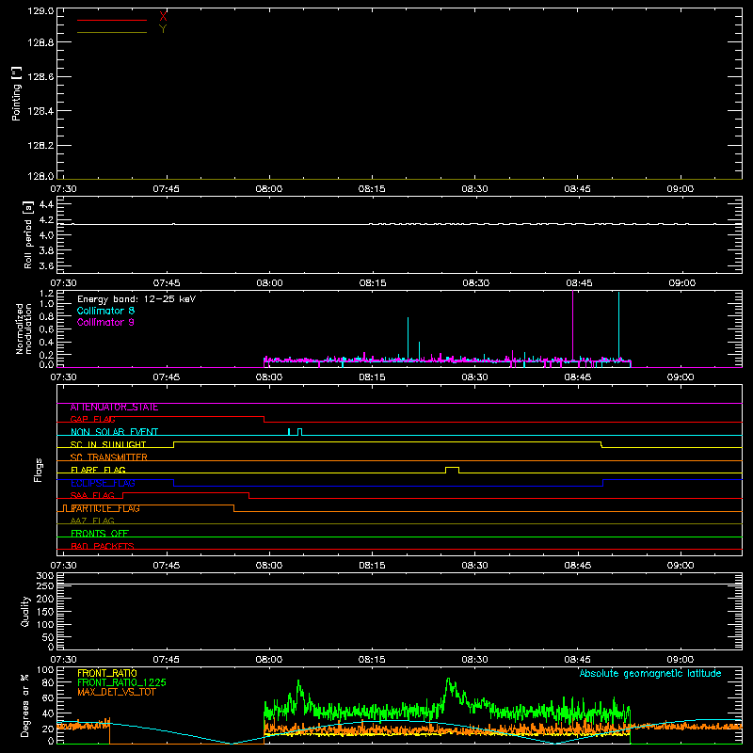753x753 pixels.
Task: Click the 128.6 tick on Pointing axis
Action: tap(40, 76)
